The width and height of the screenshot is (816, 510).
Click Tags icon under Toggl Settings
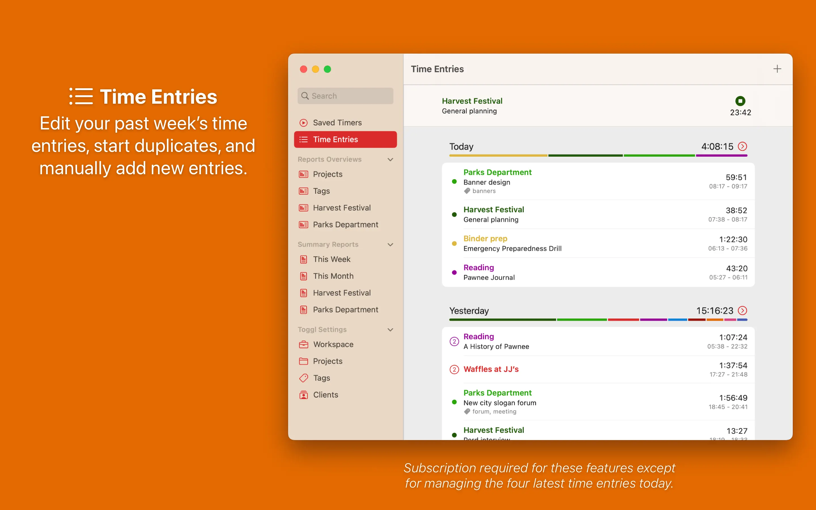(x=303, y=378)
